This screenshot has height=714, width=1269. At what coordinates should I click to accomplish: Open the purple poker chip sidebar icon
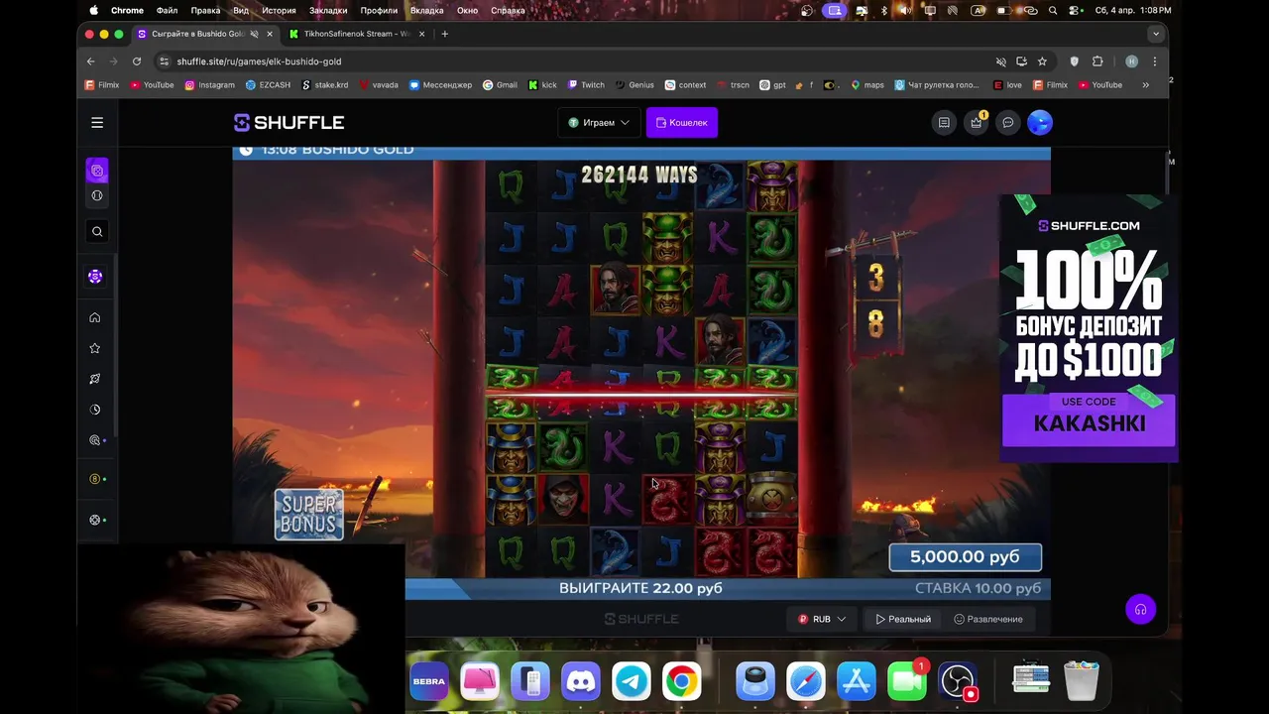95,277
